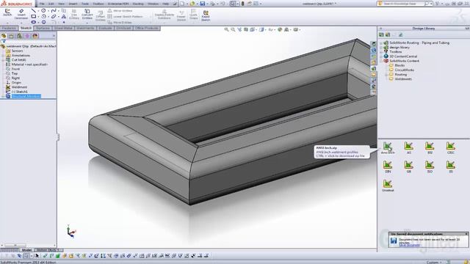Click the New document icon

coord(182,4)
